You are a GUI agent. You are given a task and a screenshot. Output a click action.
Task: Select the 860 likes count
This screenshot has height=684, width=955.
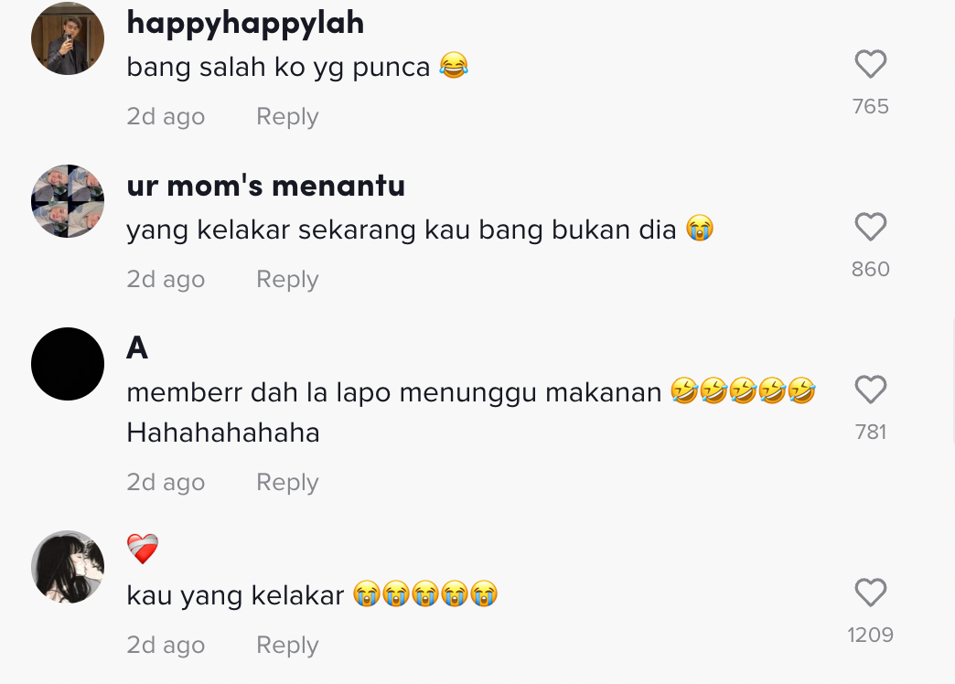point(870,269)
